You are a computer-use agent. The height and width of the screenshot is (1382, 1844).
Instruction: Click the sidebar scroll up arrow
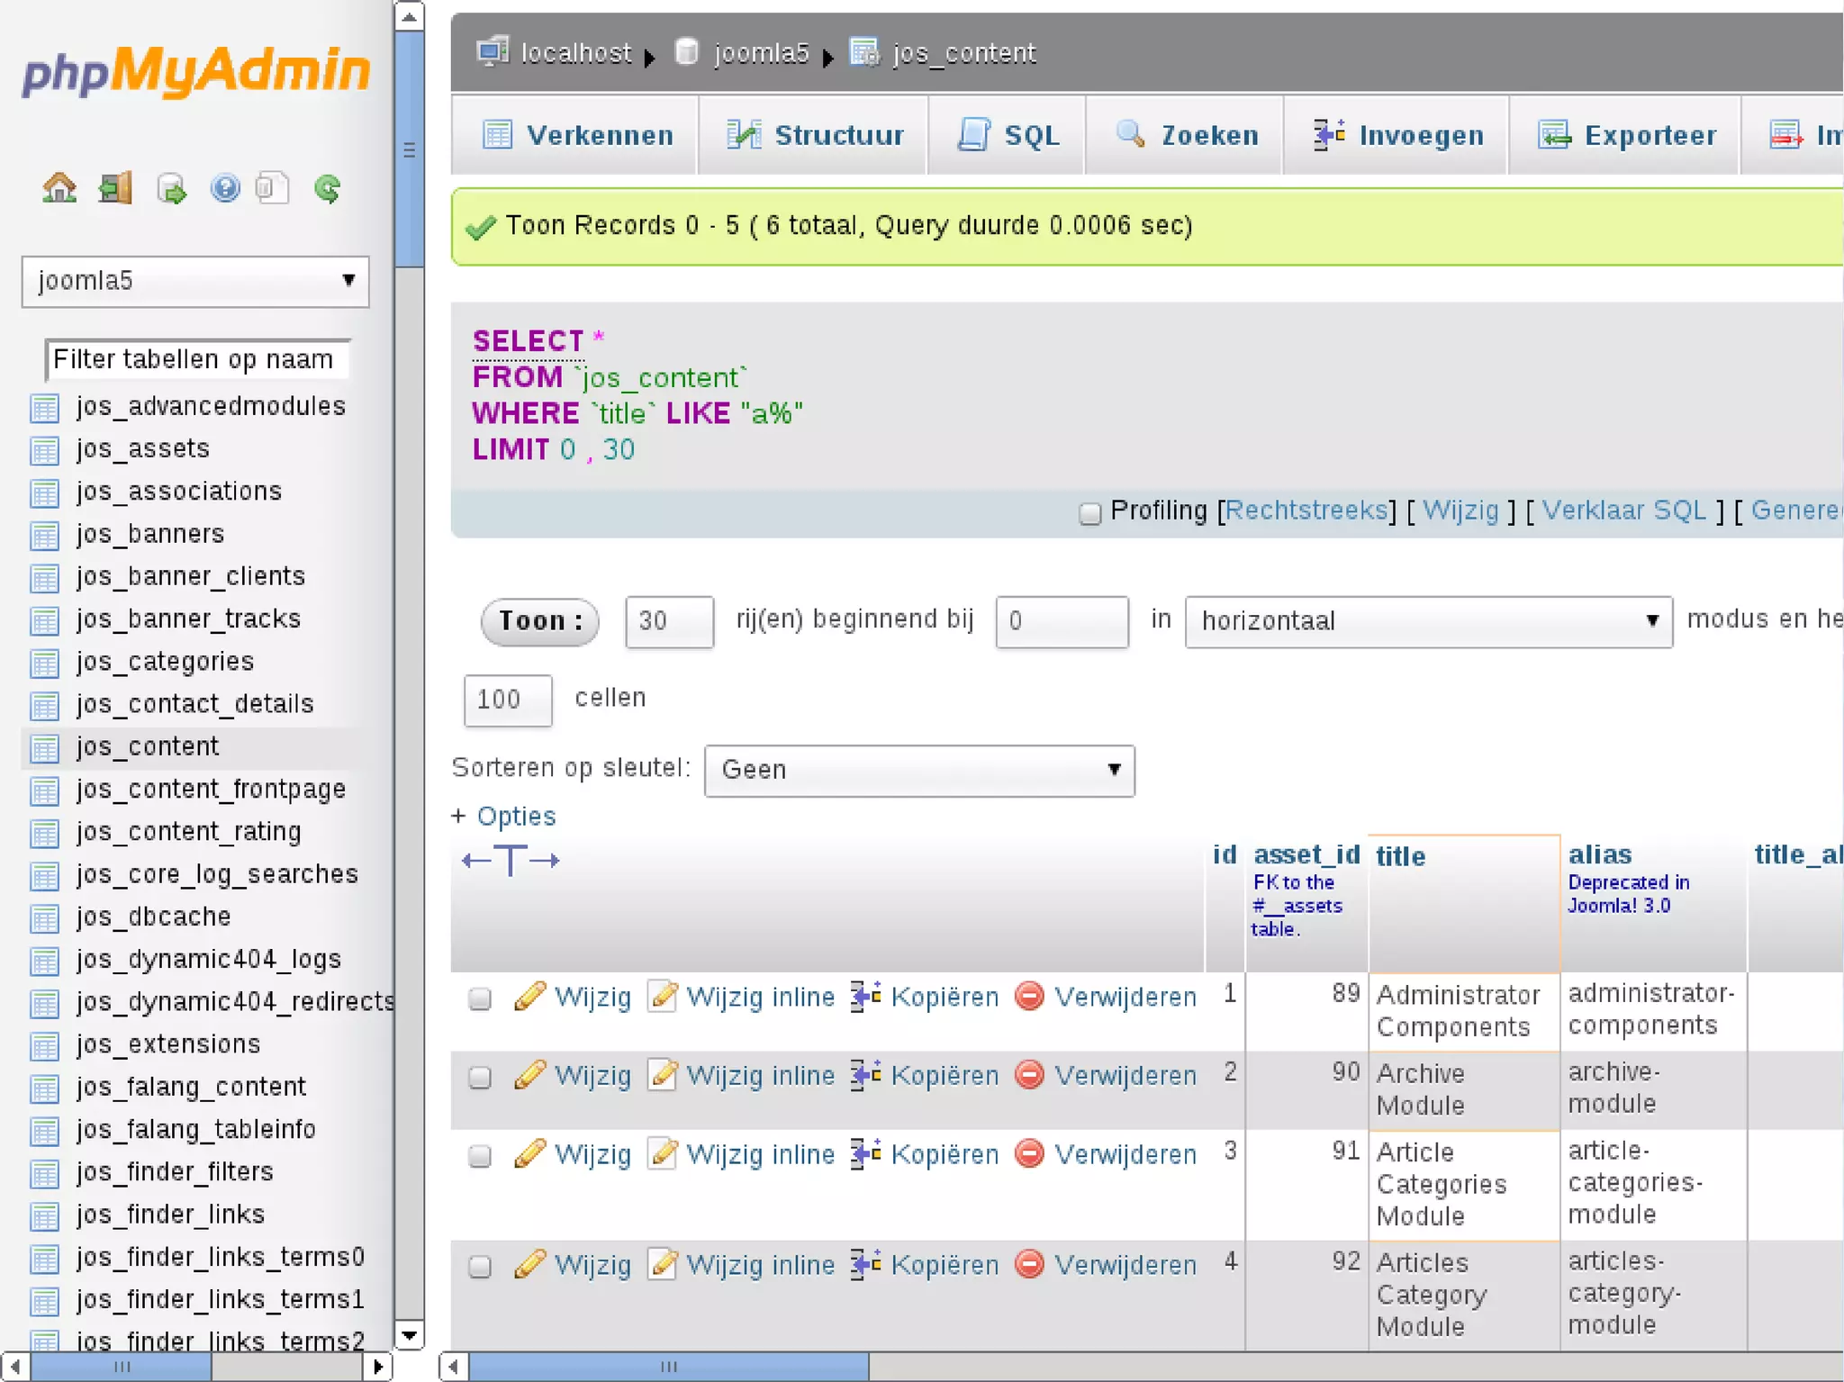[410, 16]
